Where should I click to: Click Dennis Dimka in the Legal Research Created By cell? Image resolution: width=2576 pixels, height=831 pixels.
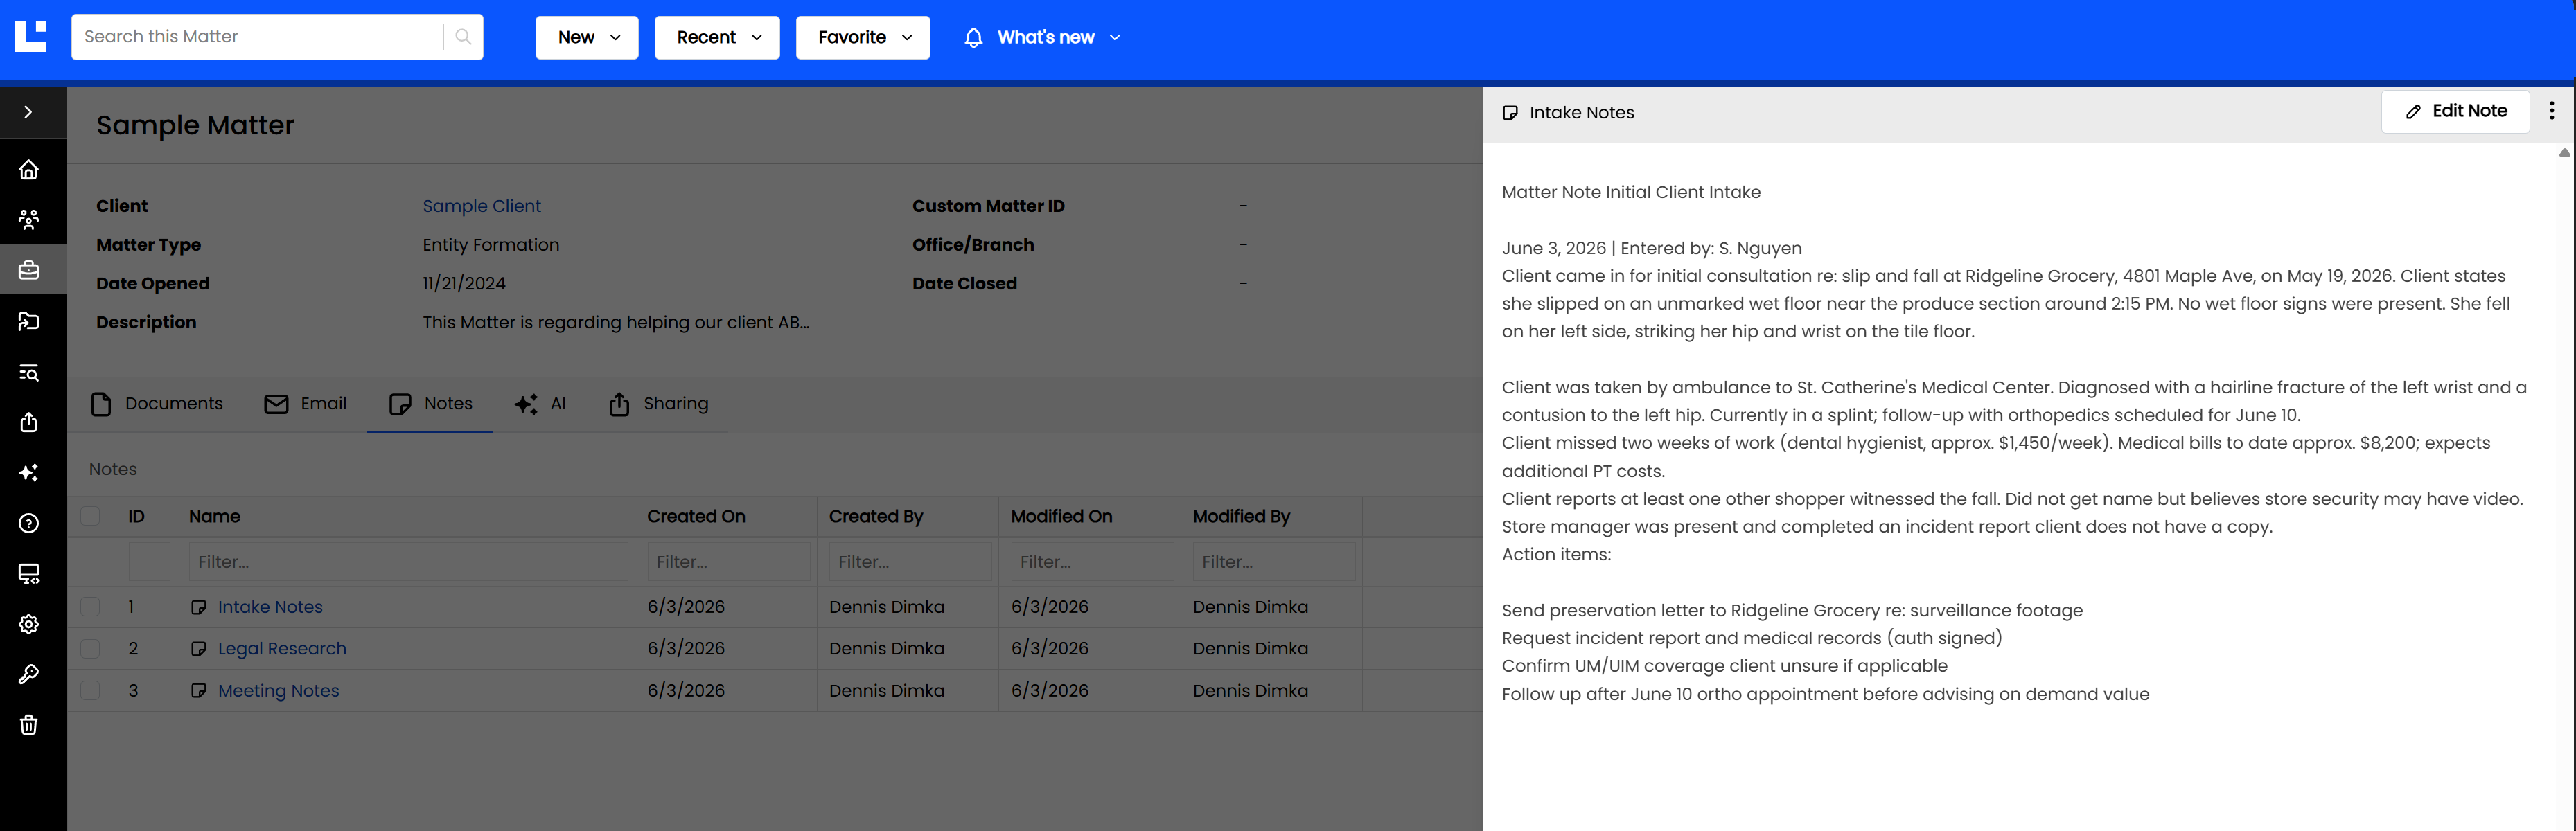[x=887, y=649]
